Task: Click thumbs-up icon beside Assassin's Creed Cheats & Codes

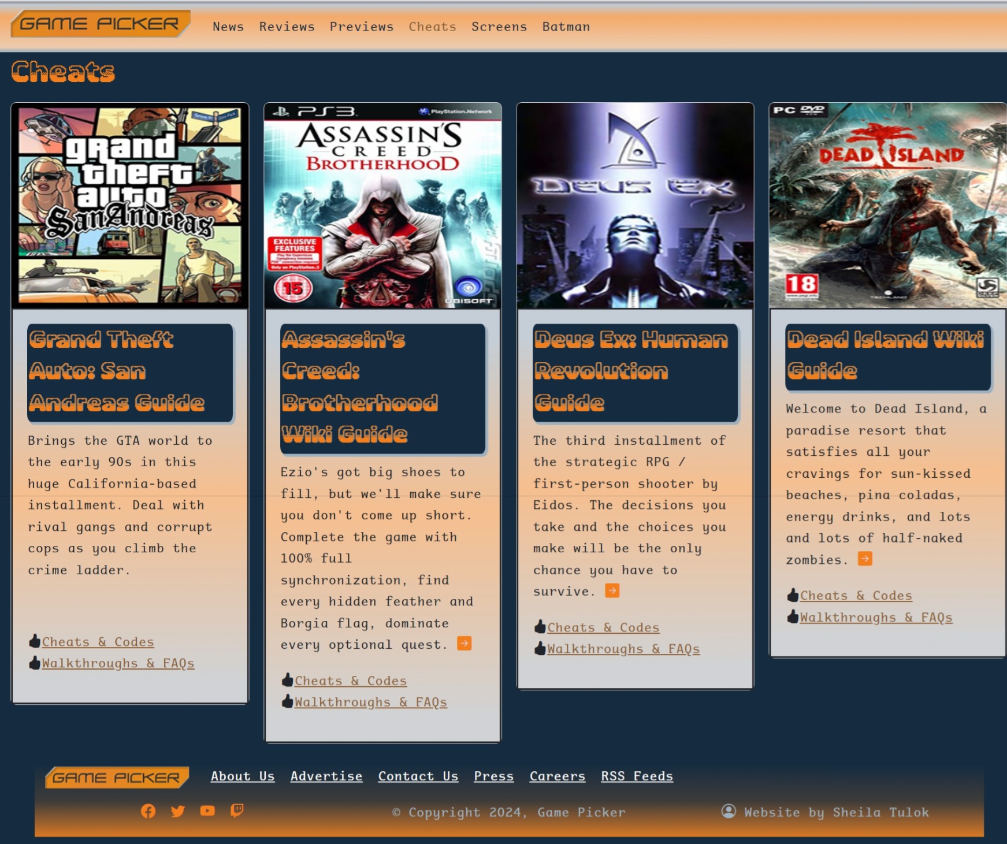Action: coord(288,680)
